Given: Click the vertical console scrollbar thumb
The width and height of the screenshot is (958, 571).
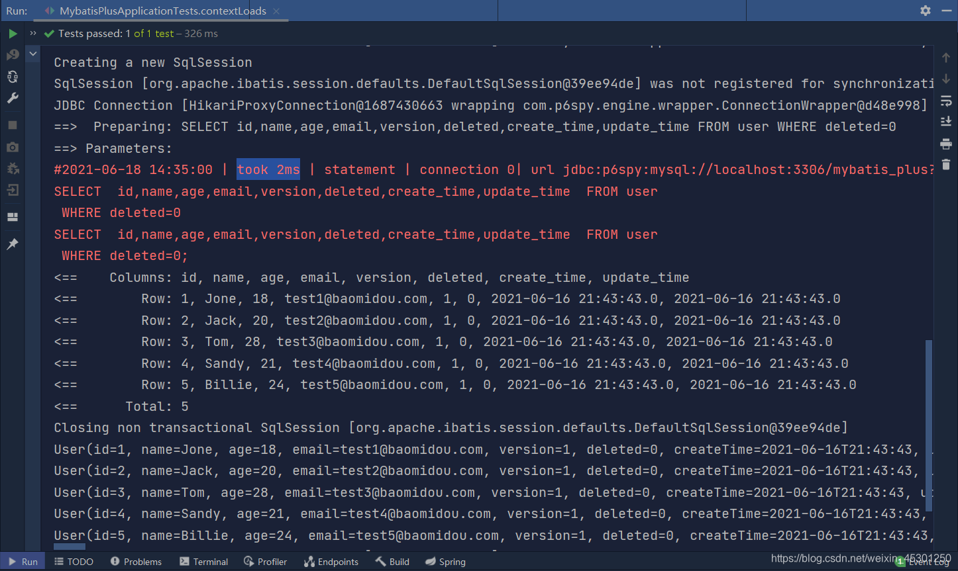Looking at the screenshot, I should coord(929,426).
